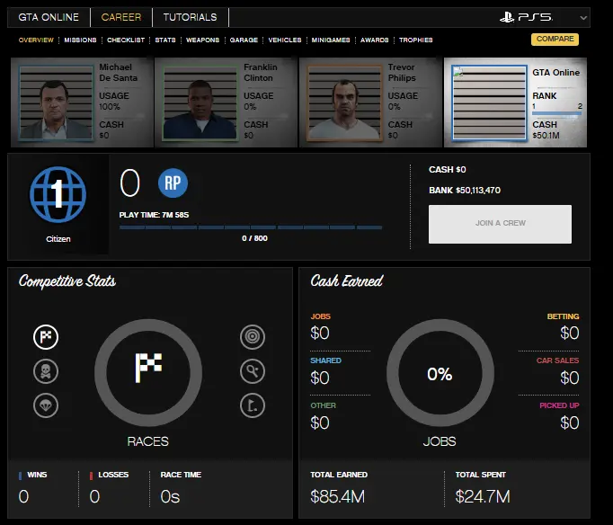Select the parachuting stats icon
This screenshot has height=525, width=613.
pos(46,404)
